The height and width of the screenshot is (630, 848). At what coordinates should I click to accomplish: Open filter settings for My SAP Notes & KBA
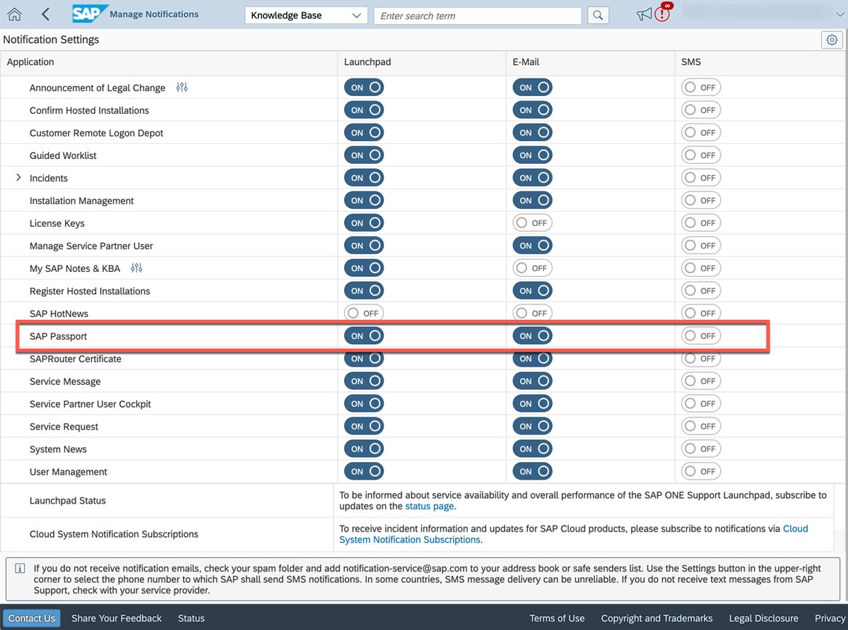[136, 268]
